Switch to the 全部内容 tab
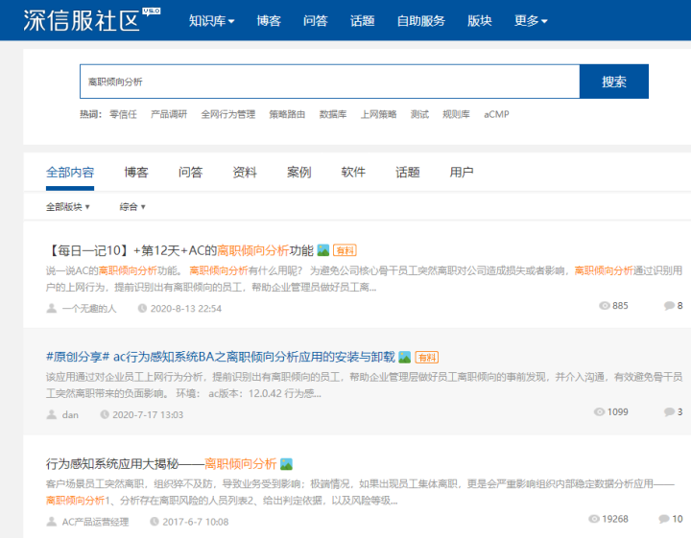 pos(70,173)
